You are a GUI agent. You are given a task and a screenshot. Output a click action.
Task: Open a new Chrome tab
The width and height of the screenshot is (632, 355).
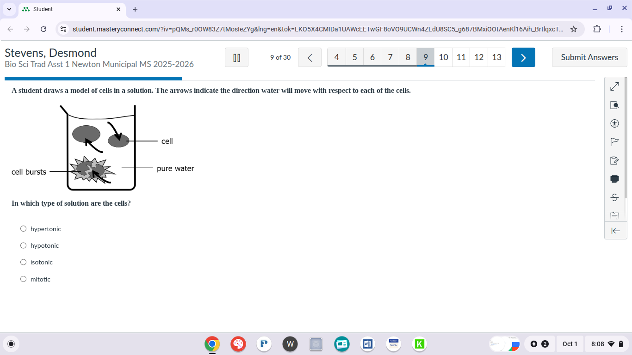[x=135, y=9]
